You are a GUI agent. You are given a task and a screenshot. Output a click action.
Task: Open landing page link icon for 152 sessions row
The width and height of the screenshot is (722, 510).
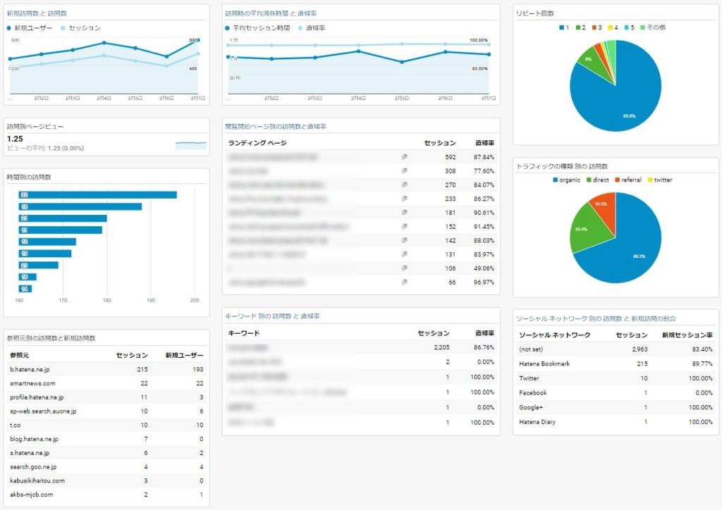point(404,226)
